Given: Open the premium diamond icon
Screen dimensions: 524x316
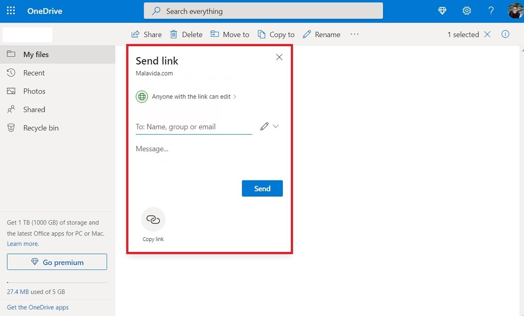Looking at the screenshot, I should tap(442, 11).
